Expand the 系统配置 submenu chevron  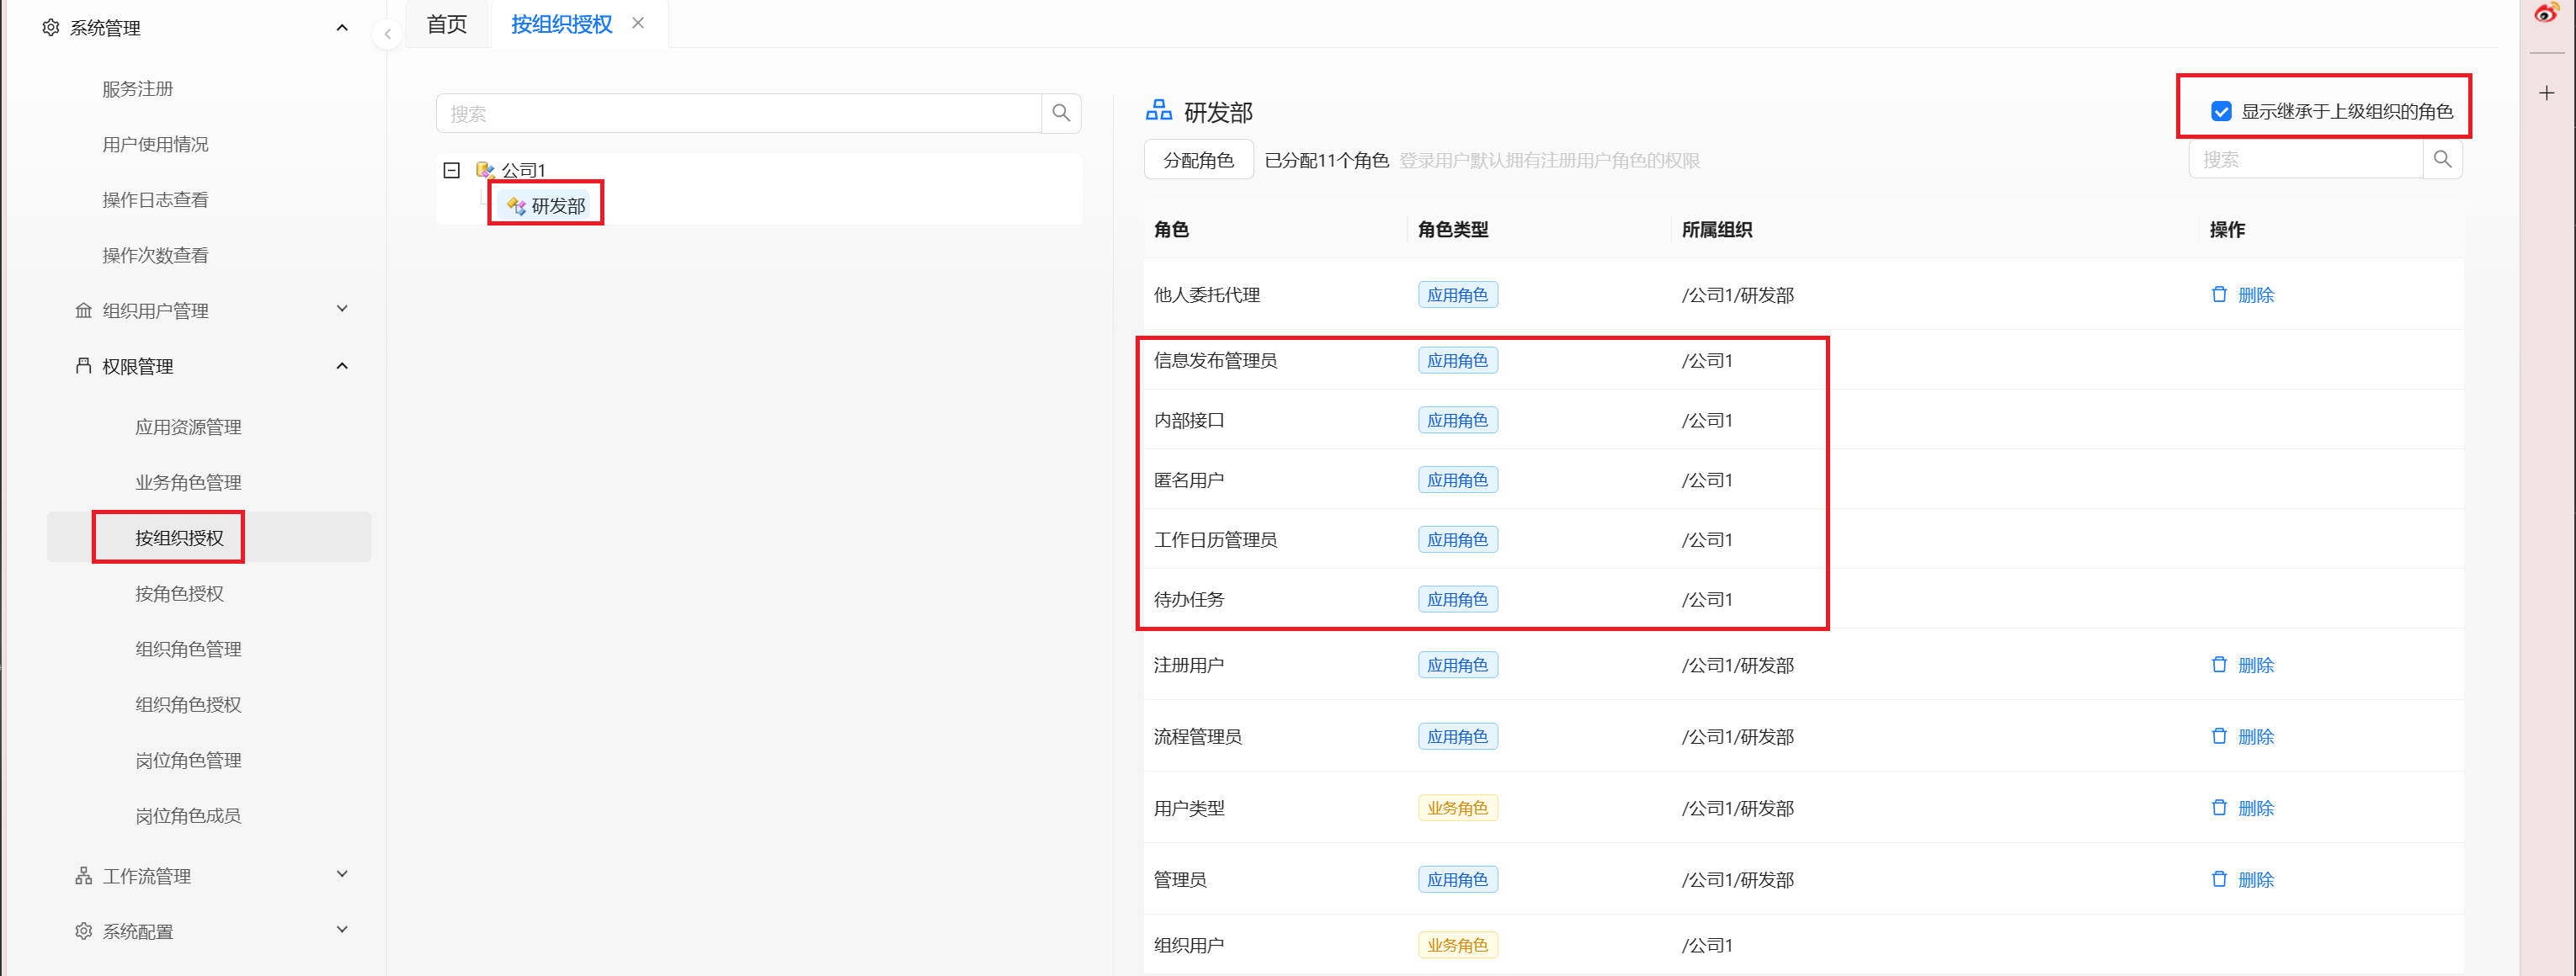tap(342, 930)
